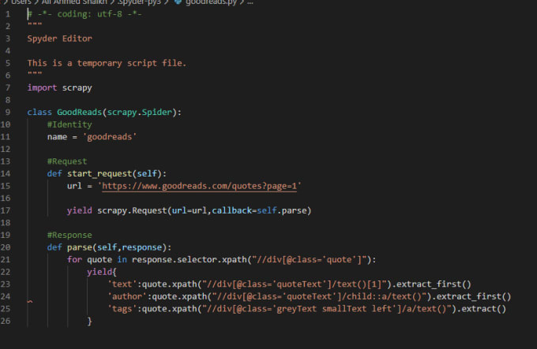This screenshot has height=349, width=537.
Task: Click the Python file icon in breadcrumb
Action: [178, 2]
